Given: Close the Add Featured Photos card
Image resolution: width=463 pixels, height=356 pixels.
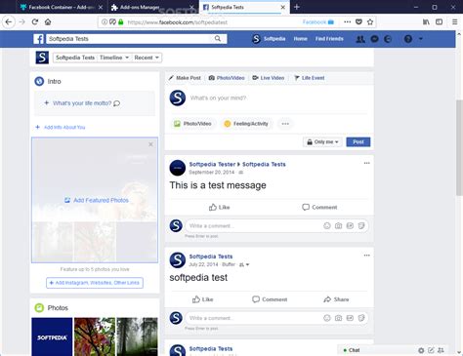Looking at the screenshot, I should [150, 144].
